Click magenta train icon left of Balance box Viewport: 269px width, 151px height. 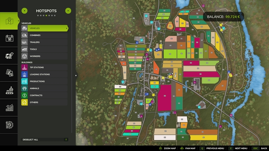coord(203,6)
